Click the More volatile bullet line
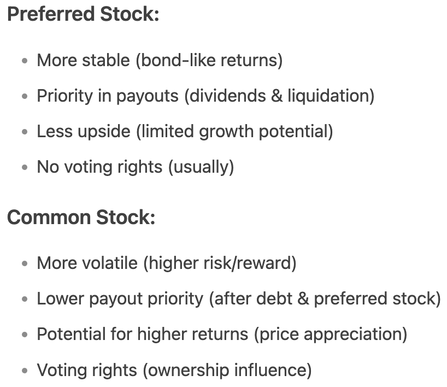Image resolution: width=447 pixels, height=387 pixels. (x=167, y=263)
